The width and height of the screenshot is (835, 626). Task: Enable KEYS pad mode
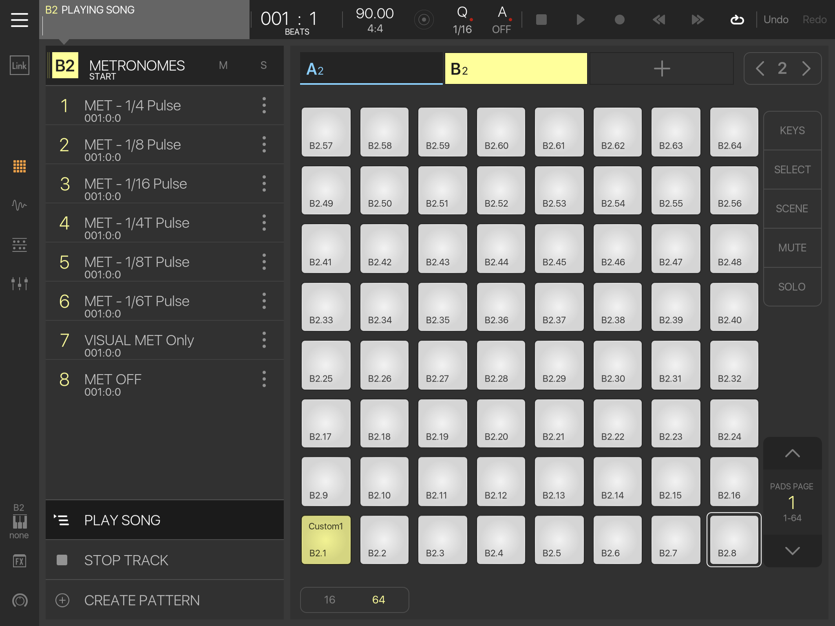point(792,130)
